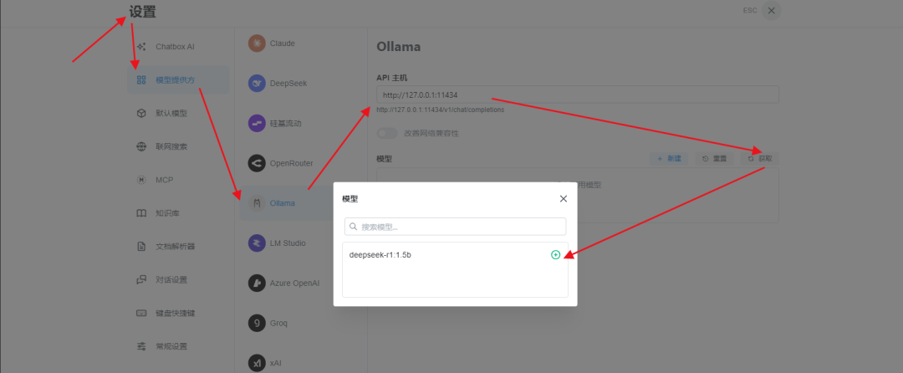
Task: Open 模型提供方 settings section
Action: (178, 80)
